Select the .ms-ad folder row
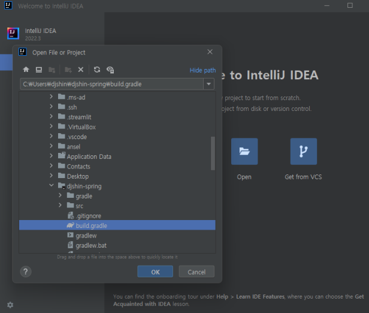Screen dimensions: 369x313 click(x=117, y=97)
